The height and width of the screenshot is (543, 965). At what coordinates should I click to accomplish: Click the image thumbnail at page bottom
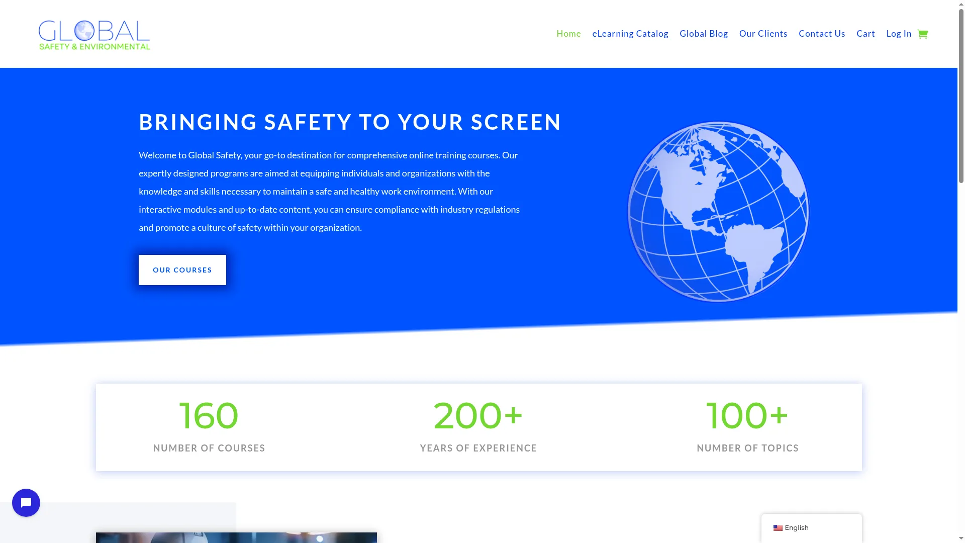pyautogui.click(x=236, y=537)
